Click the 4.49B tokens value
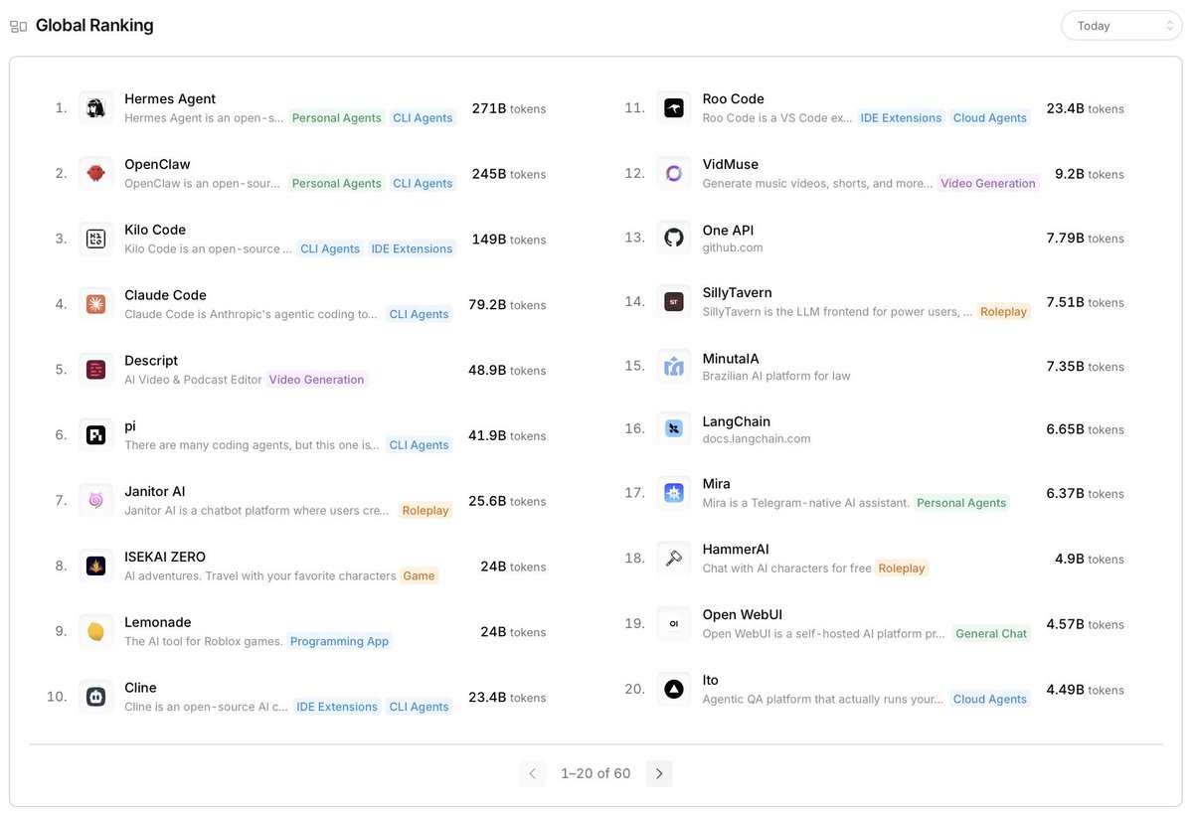This screenshot has height=813, width=1193. [1086, 690]
